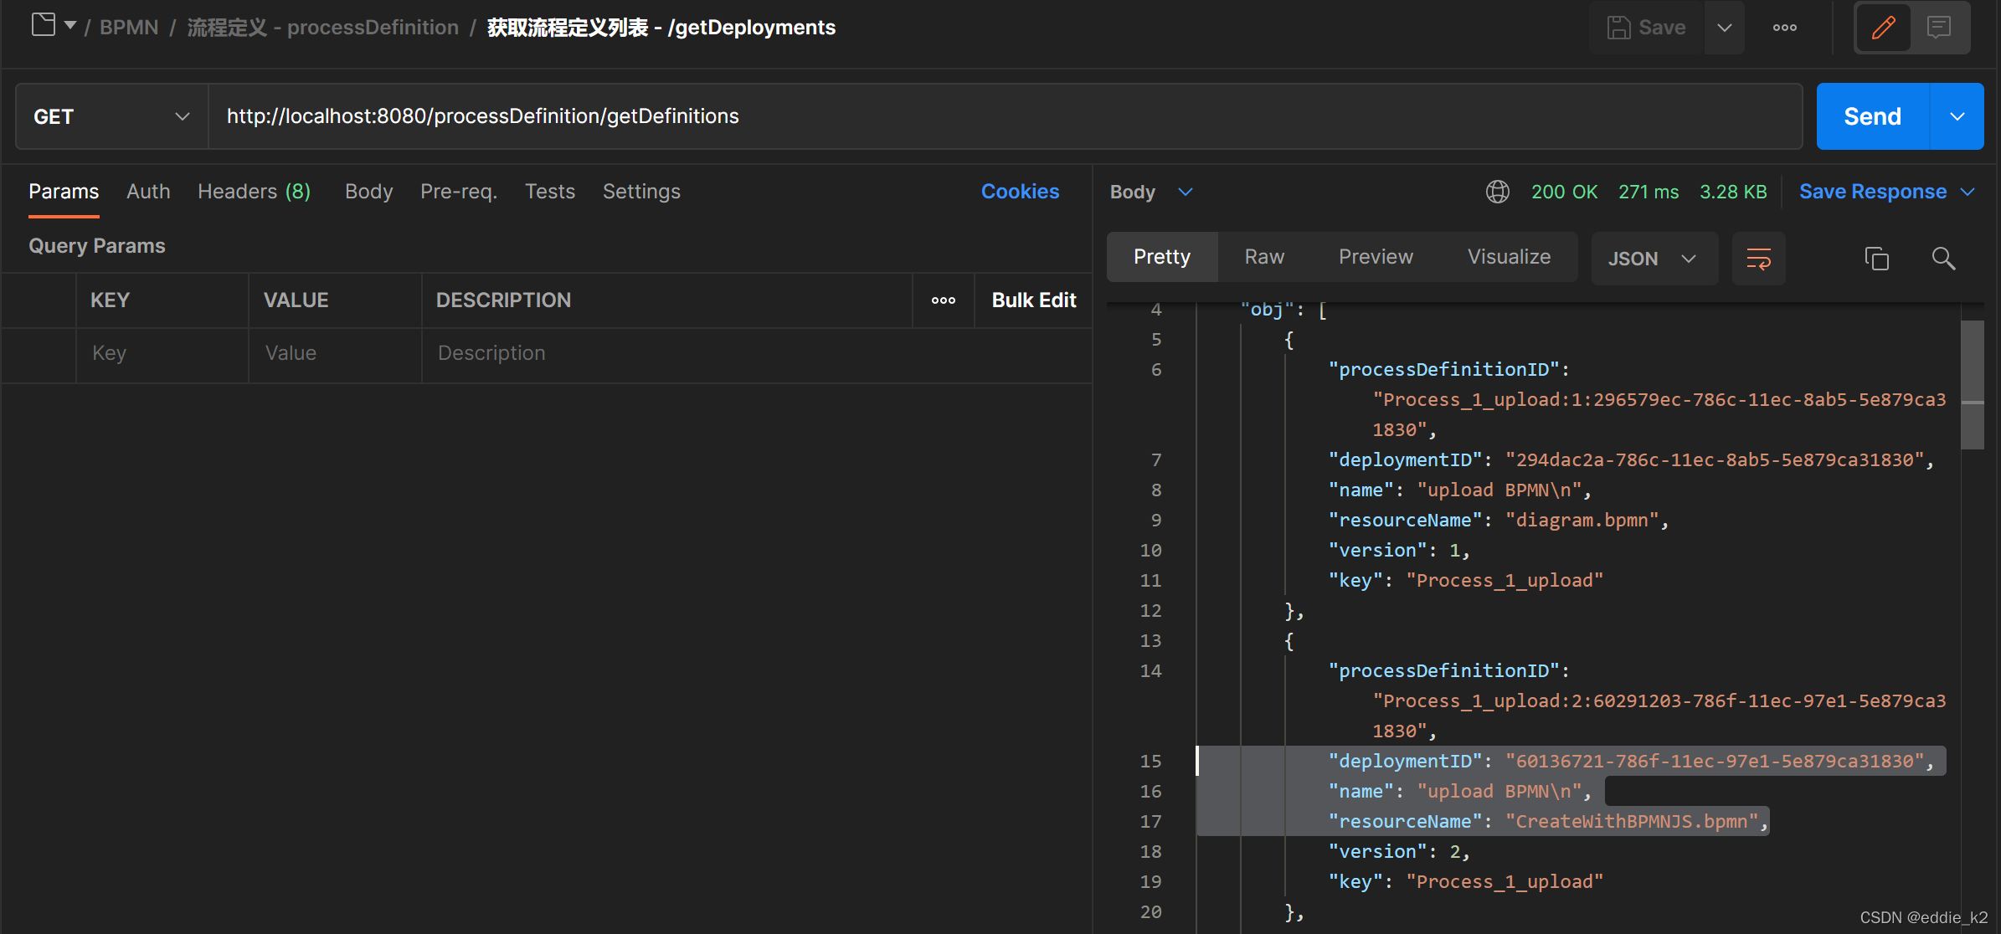Screen dimensions: 2001x934
Task: Open the BPMN collection breadcrumb
Action: 129,28
